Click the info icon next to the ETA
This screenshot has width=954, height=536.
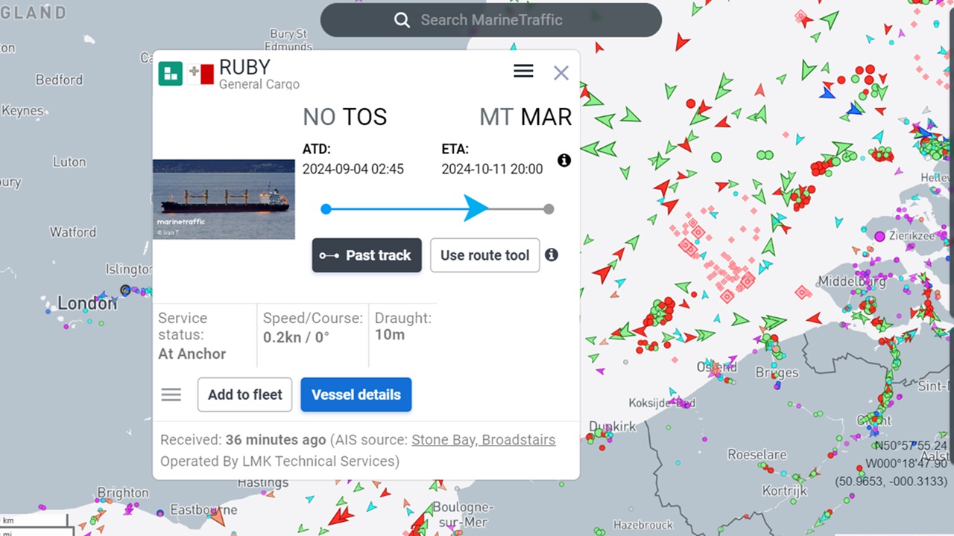pos(564,160)
